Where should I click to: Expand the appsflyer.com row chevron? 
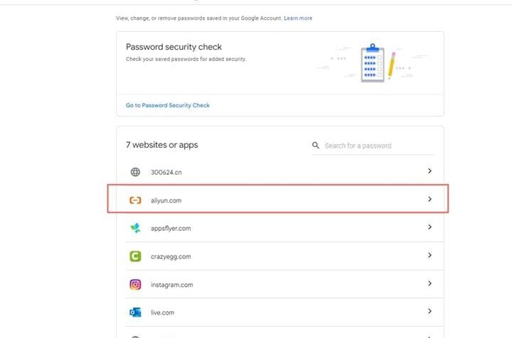point(430,227)
